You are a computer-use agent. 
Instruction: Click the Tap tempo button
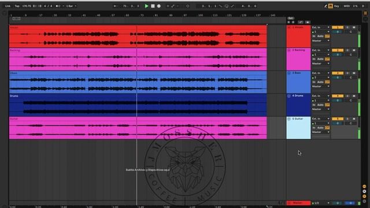17,6
